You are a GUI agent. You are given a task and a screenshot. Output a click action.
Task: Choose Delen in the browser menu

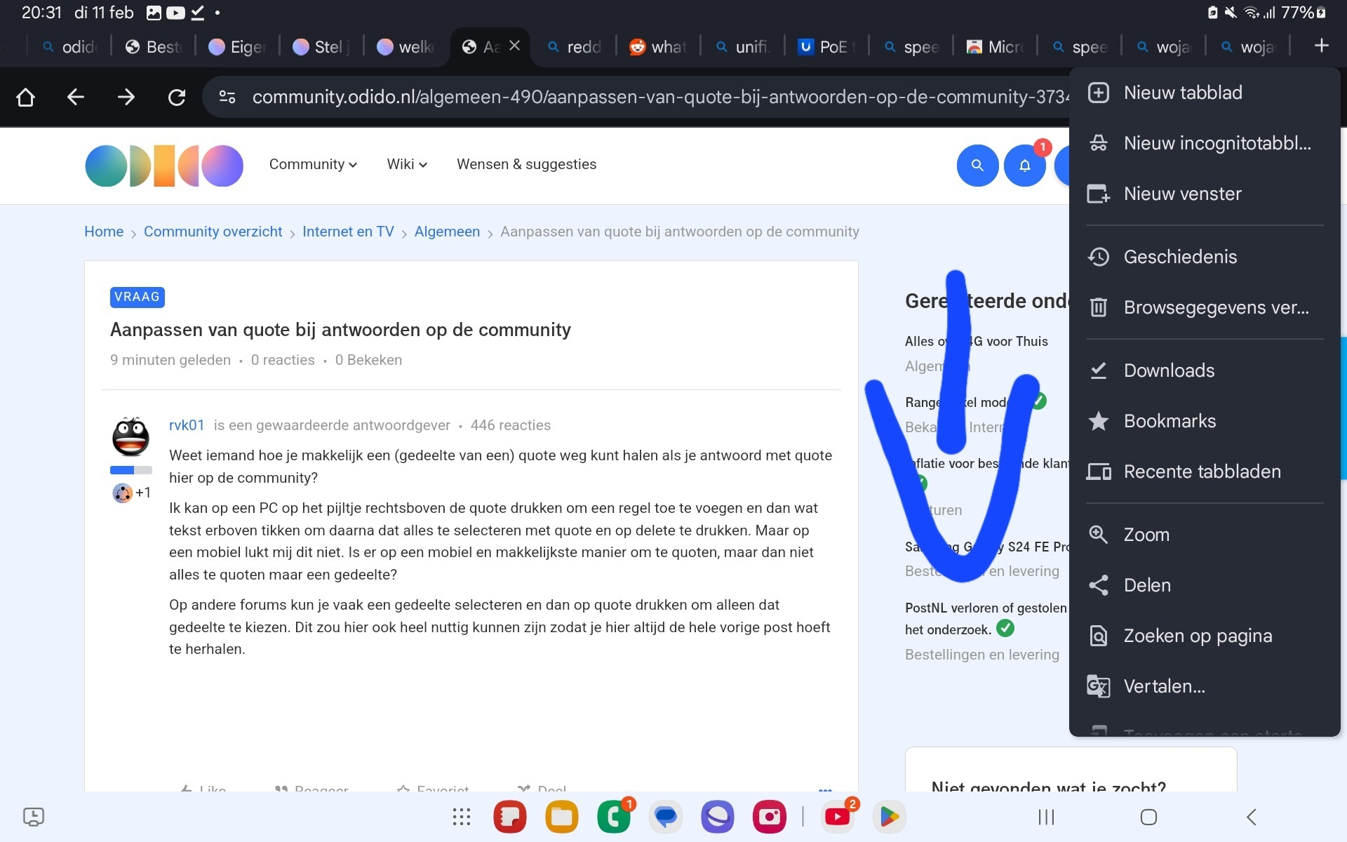click(x=1205, y=585)
